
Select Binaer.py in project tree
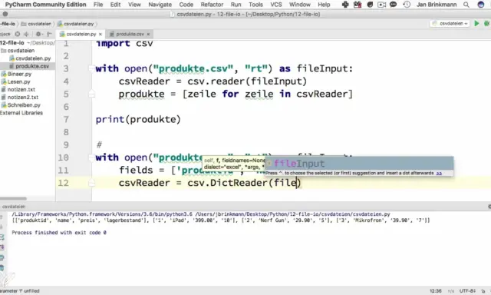(19, 74)
